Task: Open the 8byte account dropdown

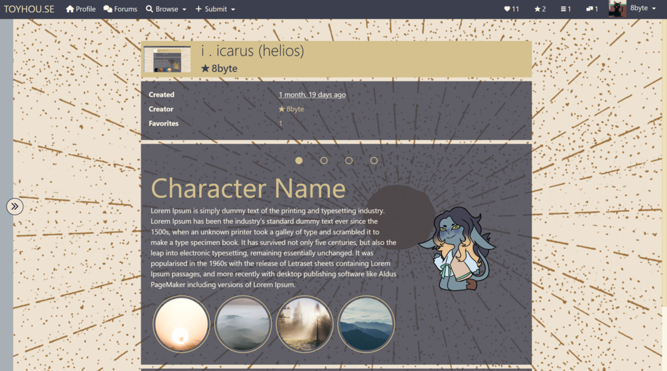Action: point(642,8)
